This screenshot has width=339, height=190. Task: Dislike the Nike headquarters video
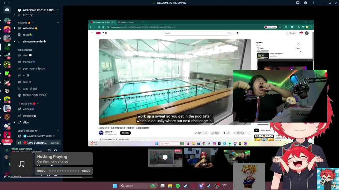[206, 133]
